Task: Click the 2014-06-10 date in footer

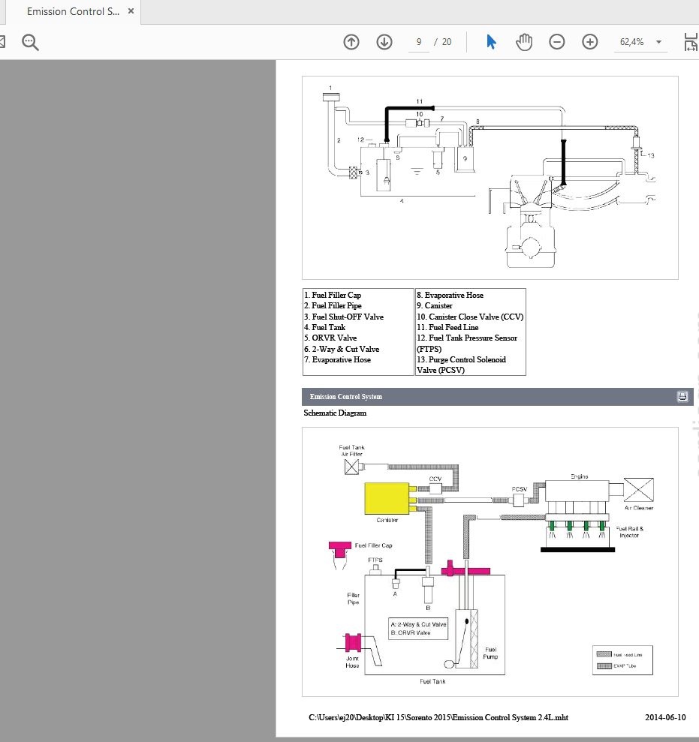Action: (x=665, y=717)
